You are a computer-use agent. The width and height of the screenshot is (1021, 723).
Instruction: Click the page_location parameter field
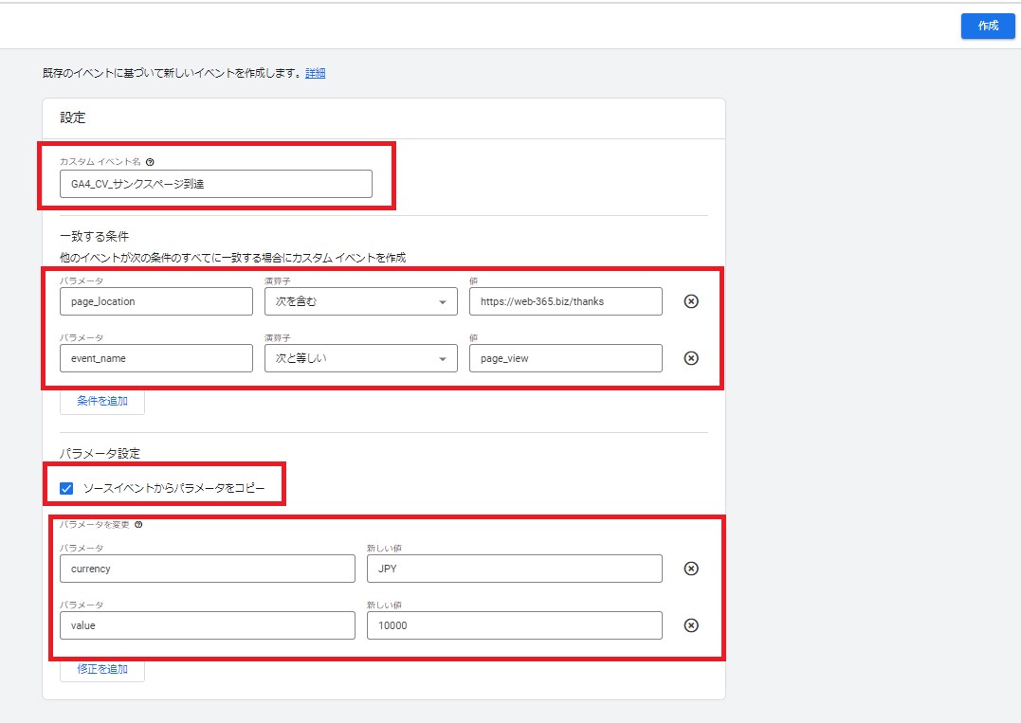pos(156,301)
